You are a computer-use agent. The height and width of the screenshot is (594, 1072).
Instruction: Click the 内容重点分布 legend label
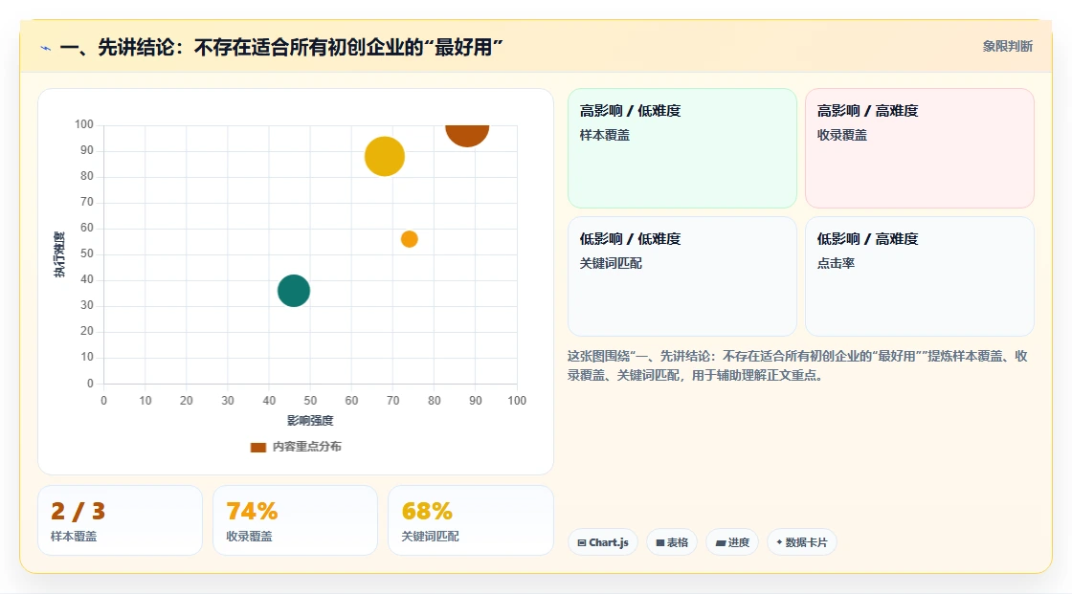[x=306, y=447]
